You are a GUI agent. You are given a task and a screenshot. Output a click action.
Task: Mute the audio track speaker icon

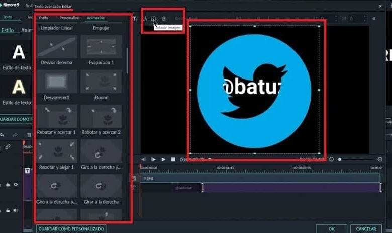point(16,210)
